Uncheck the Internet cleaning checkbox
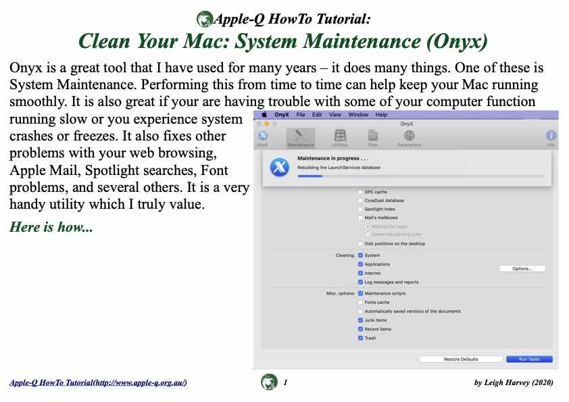Viewport: 569px width, 402px height. (360, 273)
